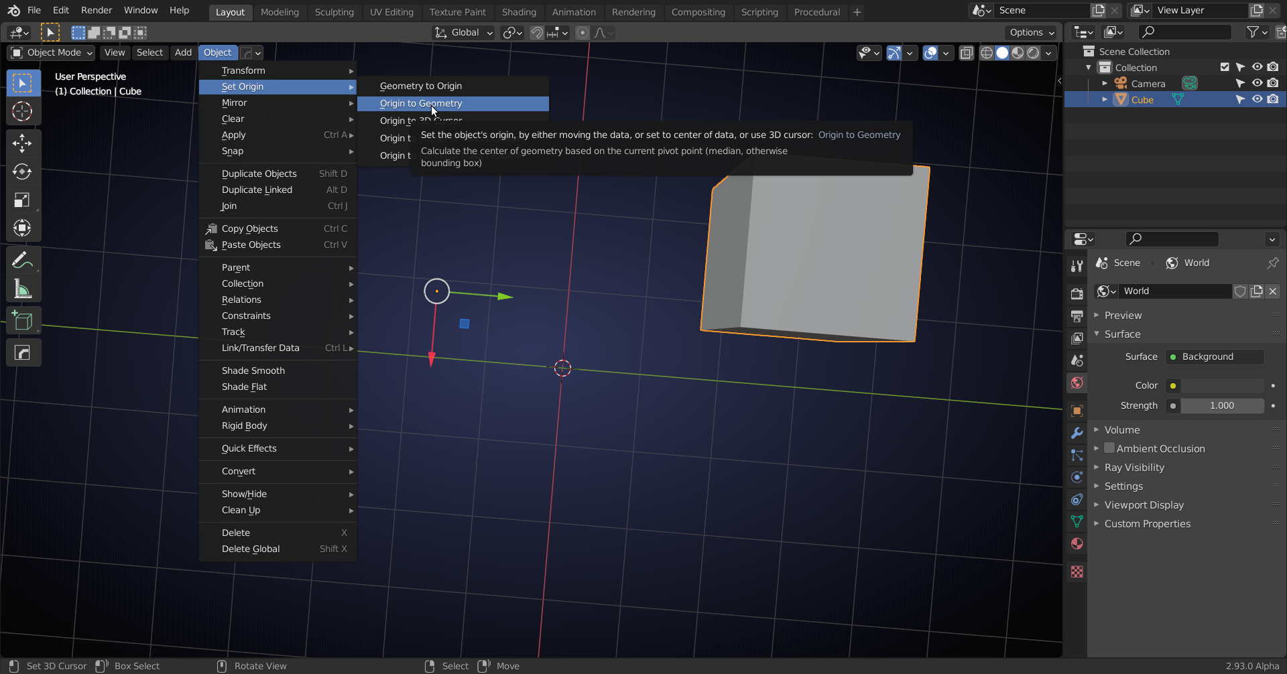Toggle the Collection exclude checkbox
Screen dimensions: 1287x674
point(1225,67)
